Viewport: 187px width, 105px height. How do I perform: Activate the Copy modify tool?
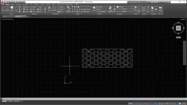tap(26, 9)
